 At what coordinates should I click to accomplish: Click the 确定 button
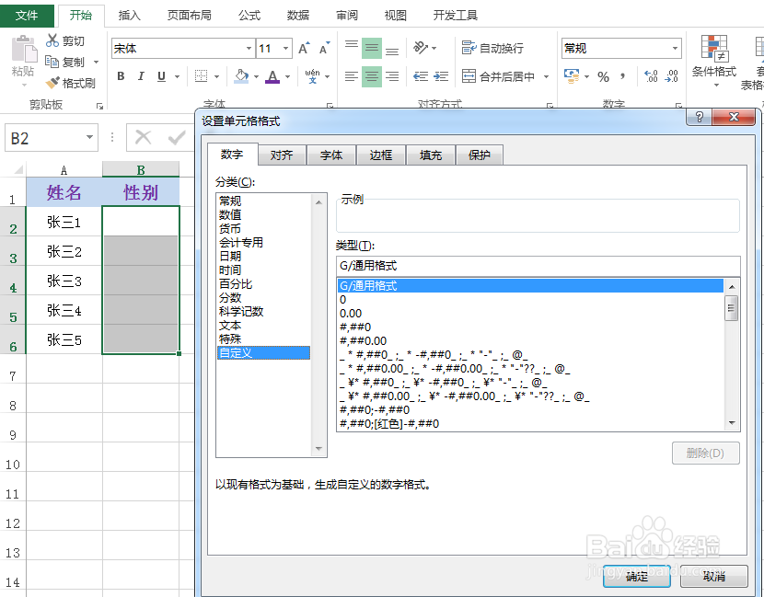click(x=635, y=576)
